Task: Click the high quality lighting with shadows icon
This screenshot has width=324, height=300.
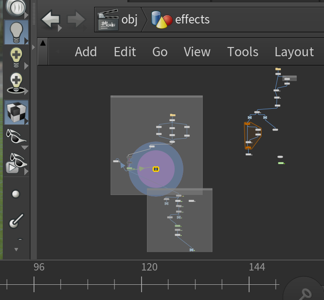Action: [x=16, y=83]
